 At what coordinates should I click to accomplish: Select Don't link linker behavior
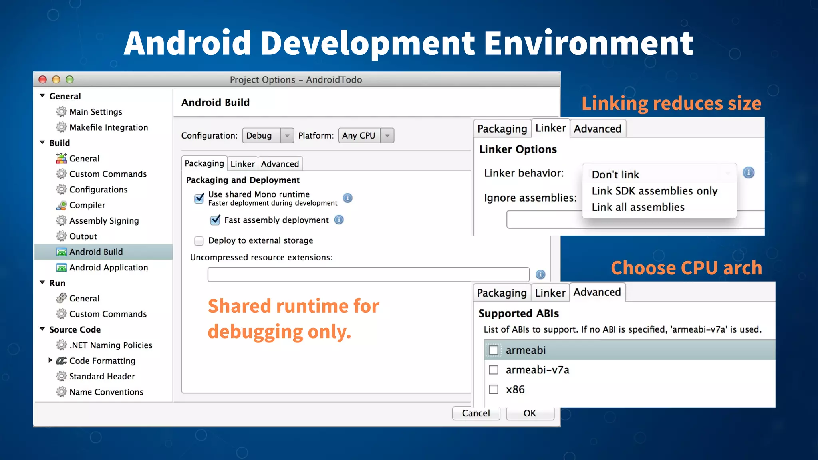(659, 174)
